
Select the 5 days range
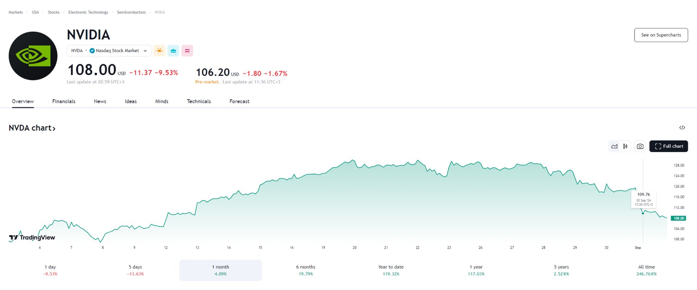pyautogui.click(x=135, y=270)
